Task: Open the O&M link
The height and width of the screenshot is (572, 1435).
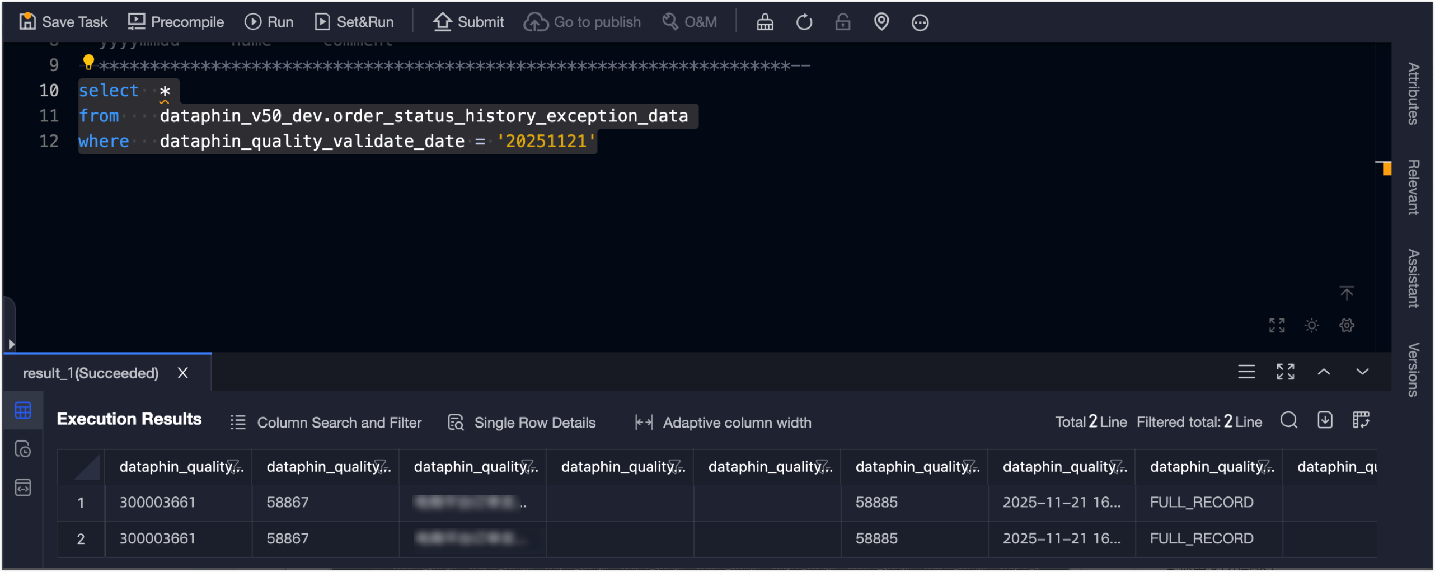Action: (690, 22)
